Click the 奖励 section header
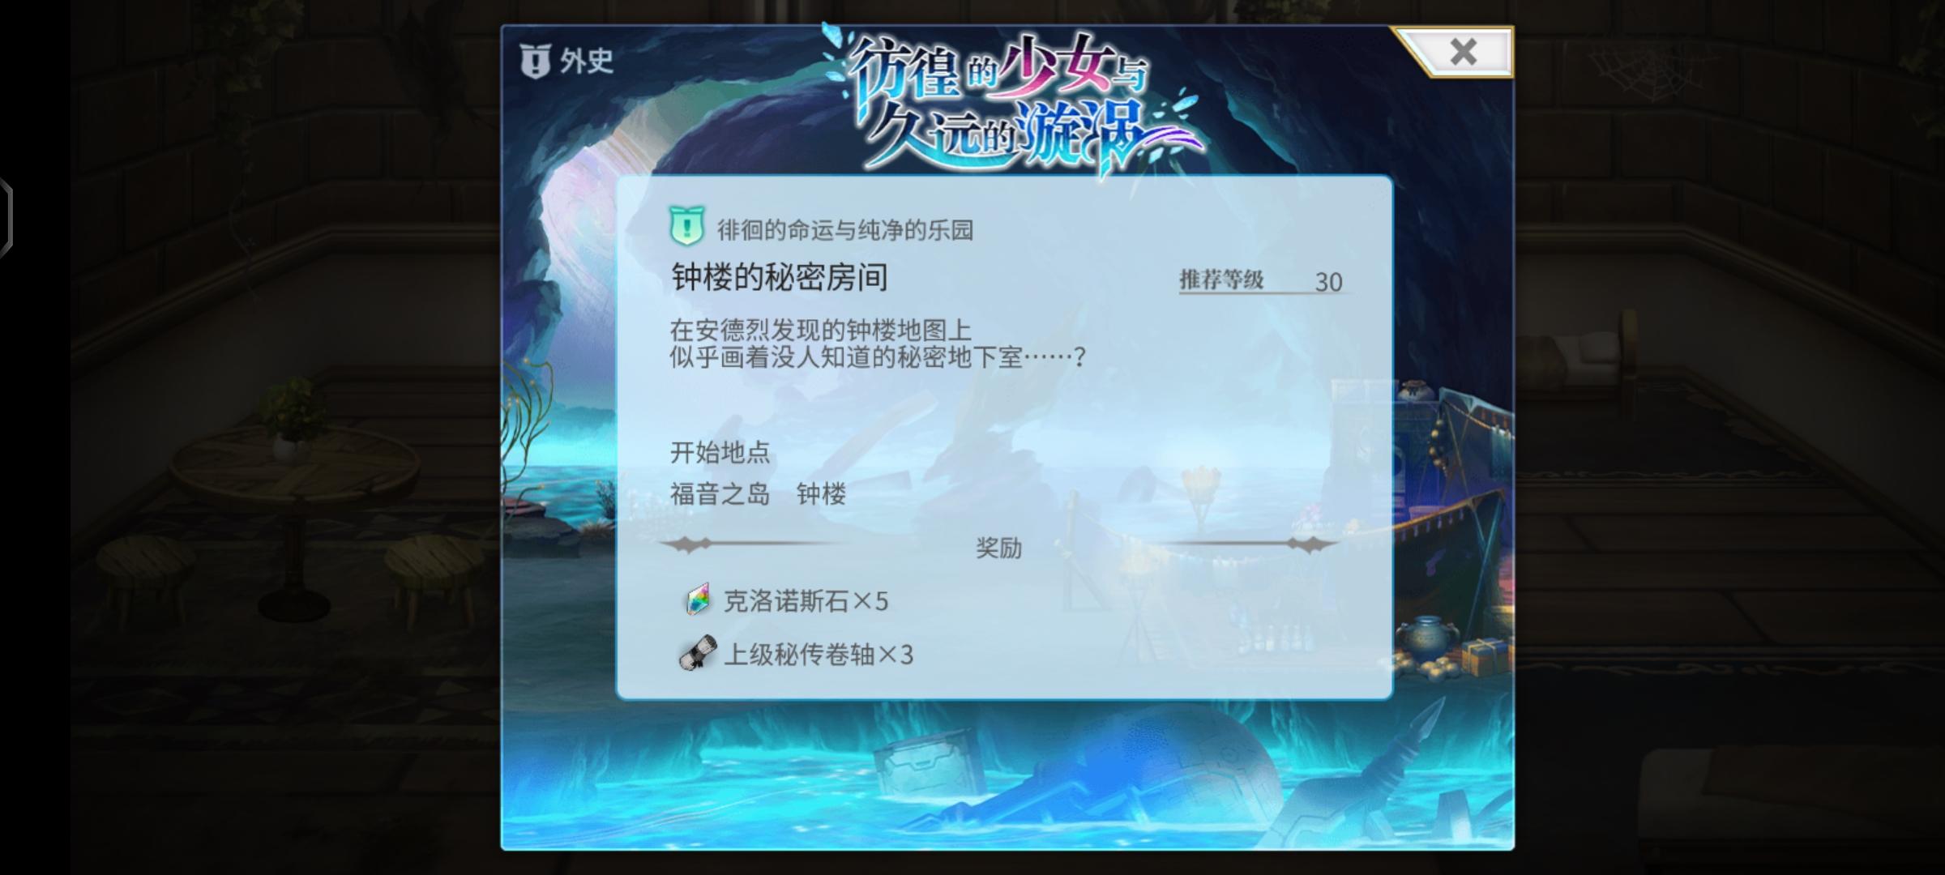 (998, 548)
